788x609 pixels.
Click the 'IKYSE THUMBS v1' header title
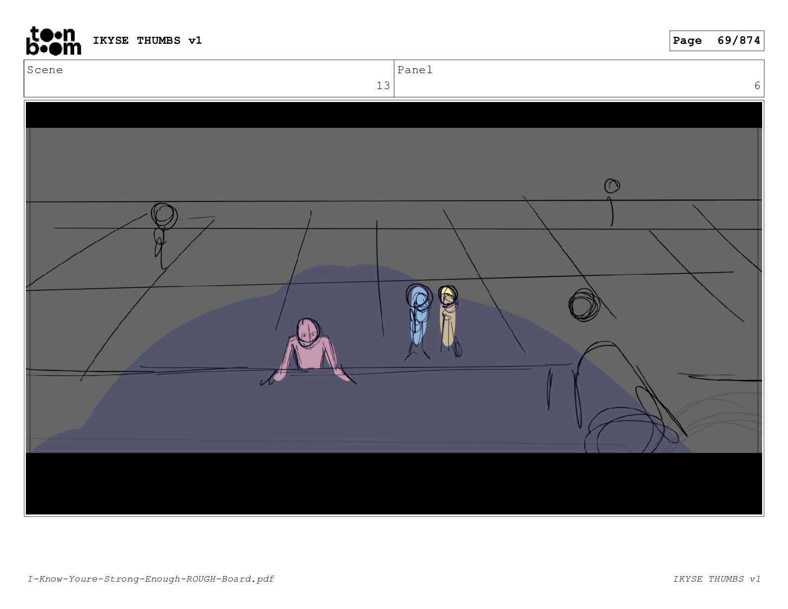147,40
